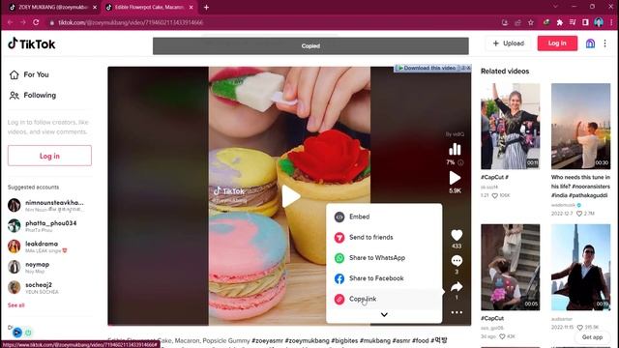Click the red Log in button in header
619x348 pixels.
tap(557, 43)
